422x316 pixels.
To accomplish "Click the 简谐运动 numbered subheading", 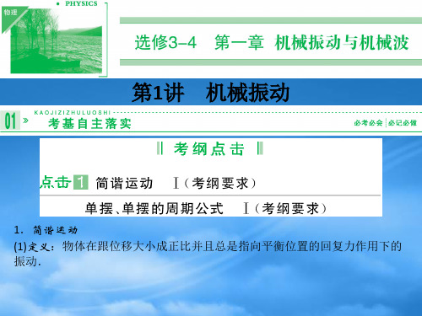I will point(46,230).
